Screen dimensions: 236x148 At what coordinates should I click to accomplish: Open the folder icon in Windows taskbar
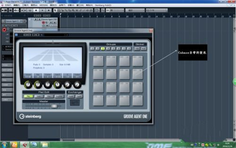click(x=45, y=145)
